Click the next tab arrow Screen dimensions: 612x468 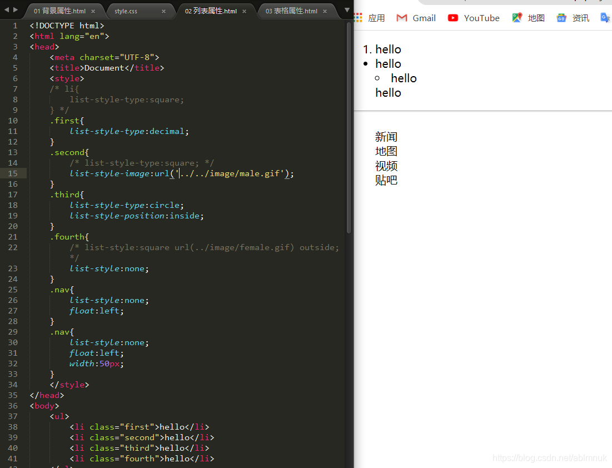(16, 10)
